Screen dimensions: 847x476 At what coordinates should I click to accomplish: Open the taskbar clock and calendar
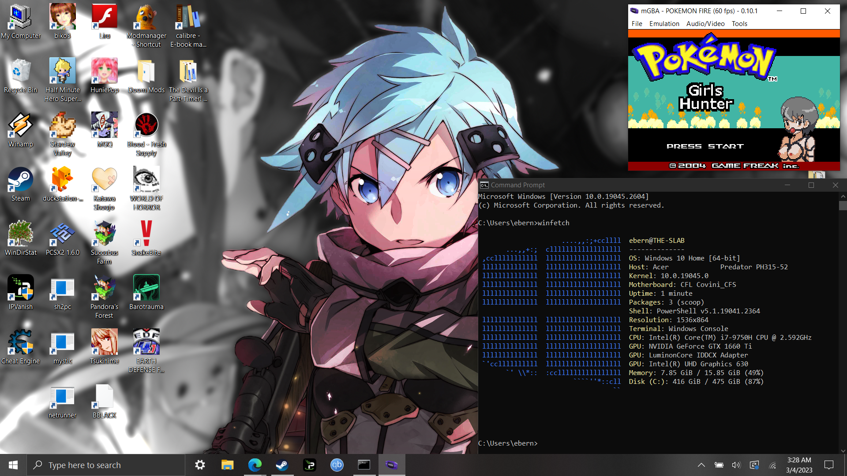tap(799, 465)
